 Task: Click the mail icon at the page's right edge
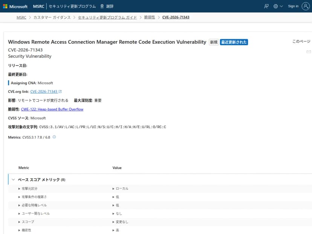click(x=309, y=52)
